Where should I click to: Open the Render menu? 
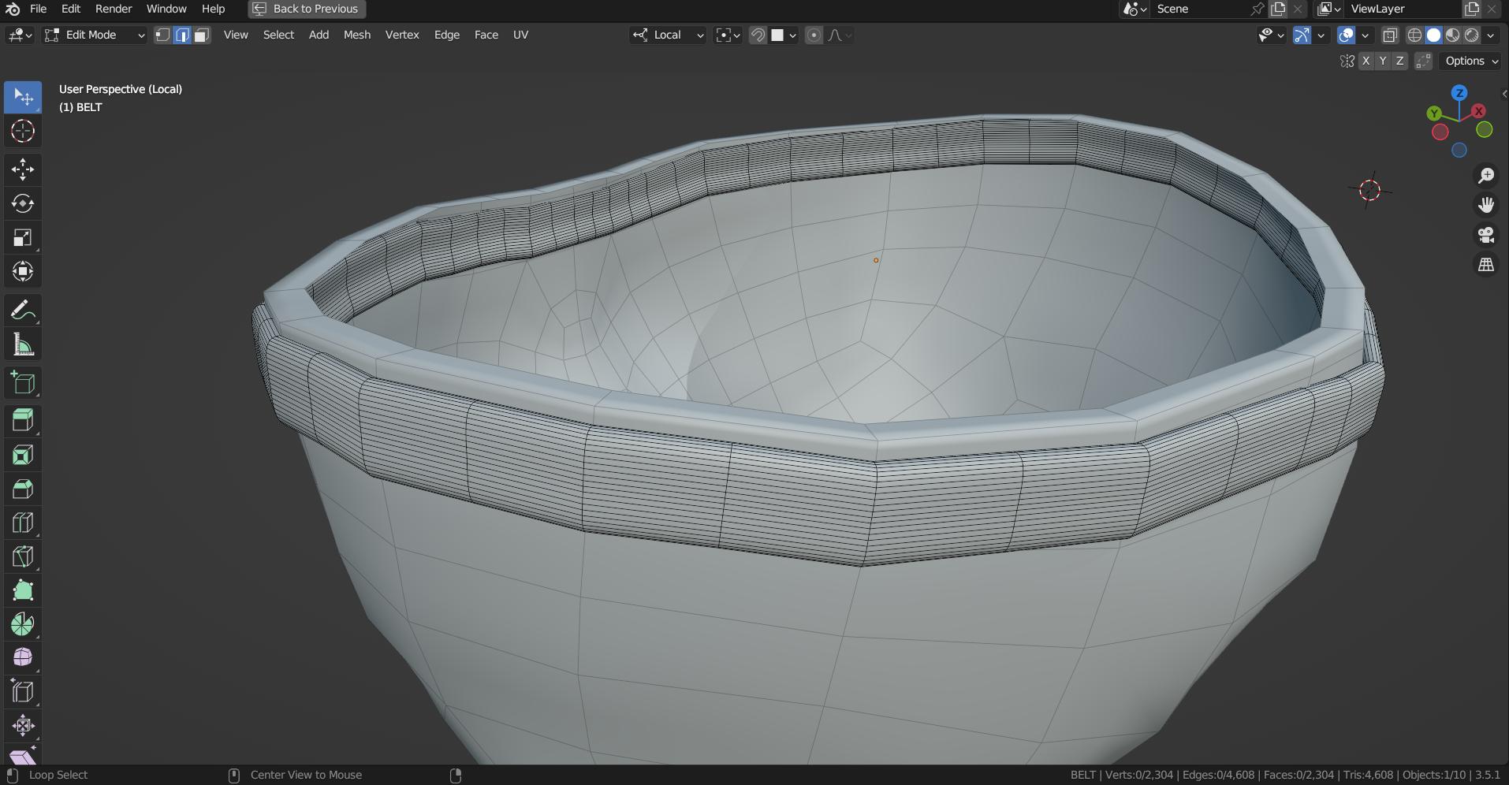click(x=114, y=9)
